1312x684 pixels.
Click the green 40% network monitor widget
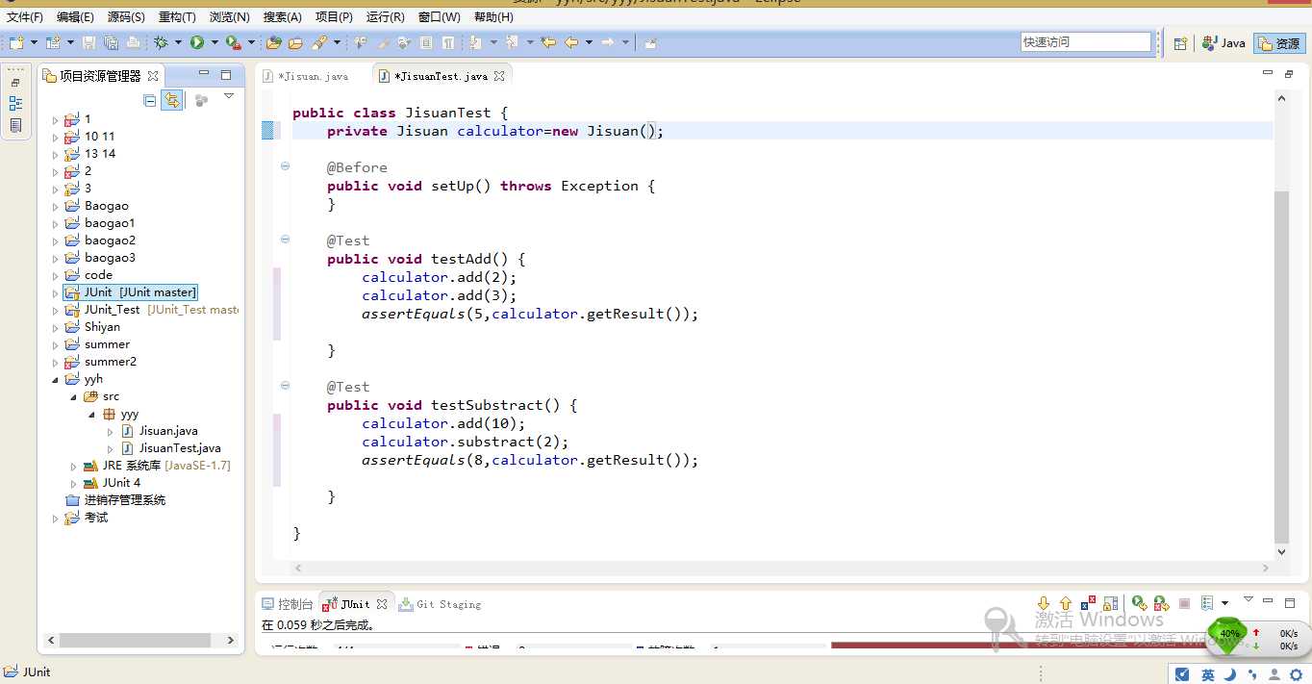[1229, 634]
